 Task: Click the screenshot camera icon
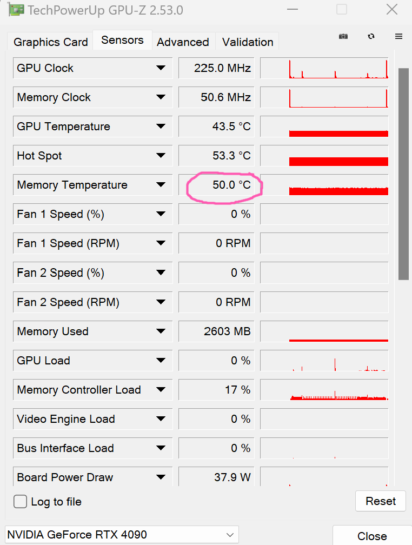pos(343,37)
